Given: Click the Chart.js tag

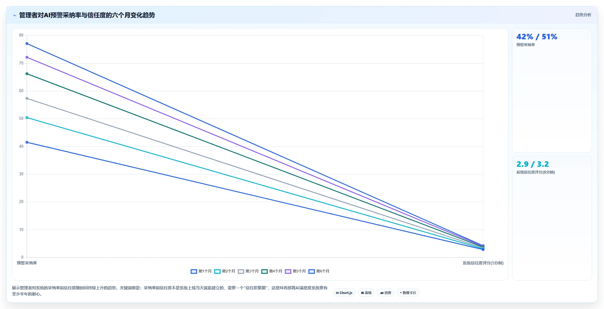Looking at the screenshot, I should pyautogui.click(x=344, y=293).
